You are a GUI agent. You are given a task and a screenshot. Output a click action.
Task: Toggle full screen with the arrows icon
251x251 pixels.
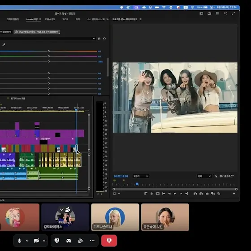pos(233,13)
